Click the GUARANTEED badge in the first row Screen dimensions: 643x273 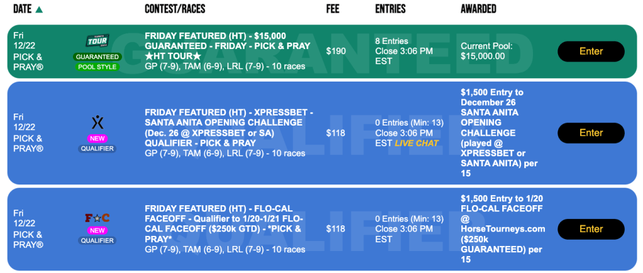tap(97, 56)
